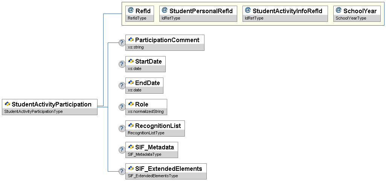This screenshot has height=181, width=386.
Task: Click the question mark icon beside EndDate
Action: (122, 86)
